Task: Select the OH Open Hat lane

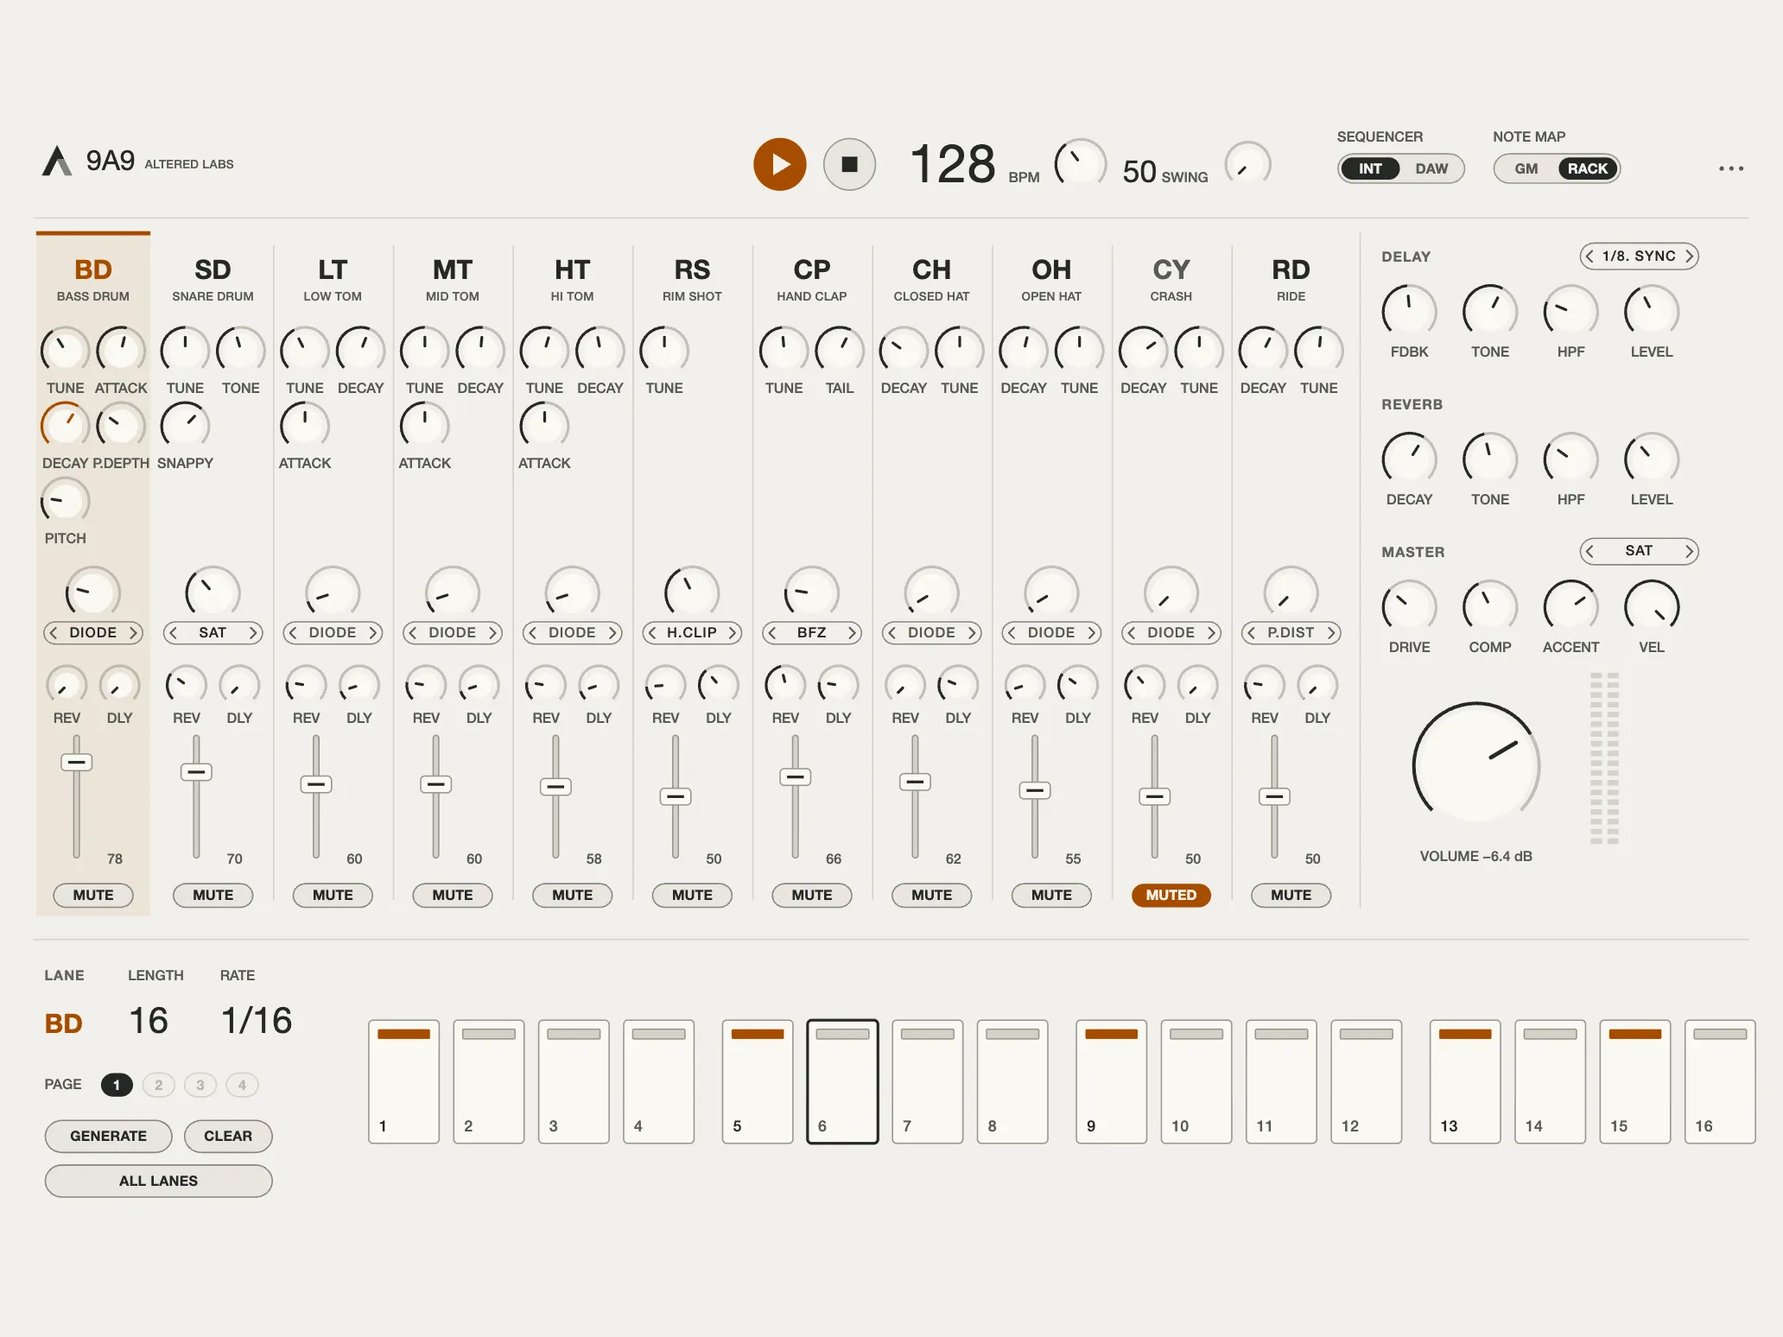Action: coord(1051,280)
